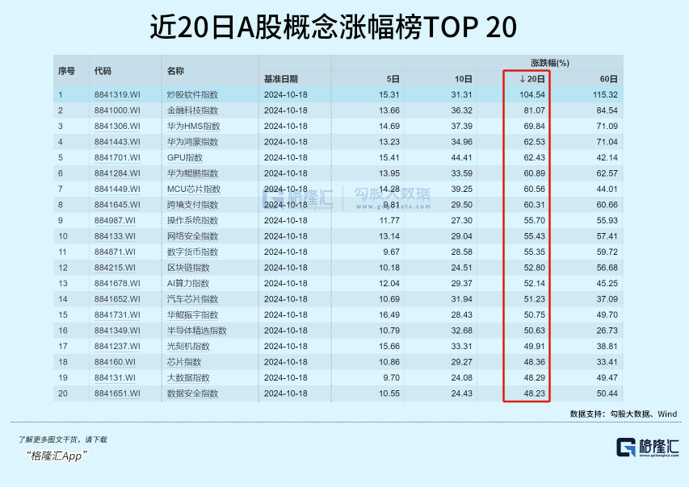Click the 60-day value 115.32

[605, 95]
